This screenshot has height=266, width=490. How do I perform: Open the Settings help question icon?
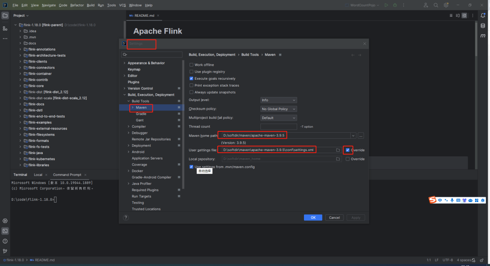126,218
